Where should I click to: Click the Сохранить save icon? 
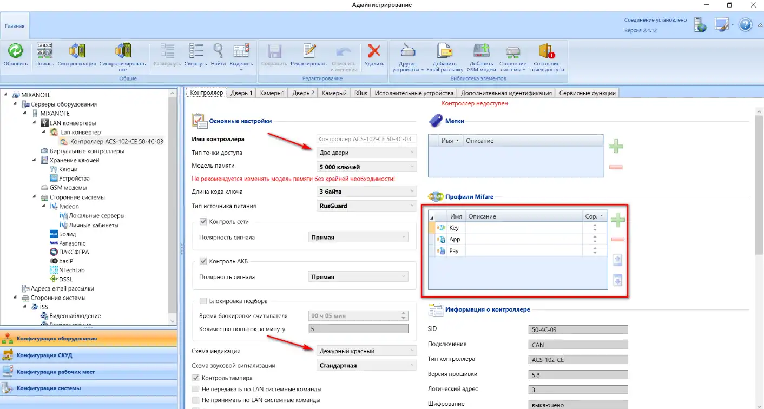(x=274, y=51)
